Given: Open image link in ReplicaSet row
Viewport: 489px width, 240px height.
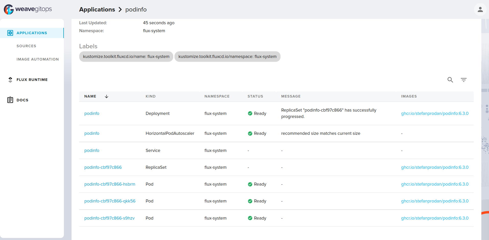Looking at the screenshot, I should click(x=435, y=167).
